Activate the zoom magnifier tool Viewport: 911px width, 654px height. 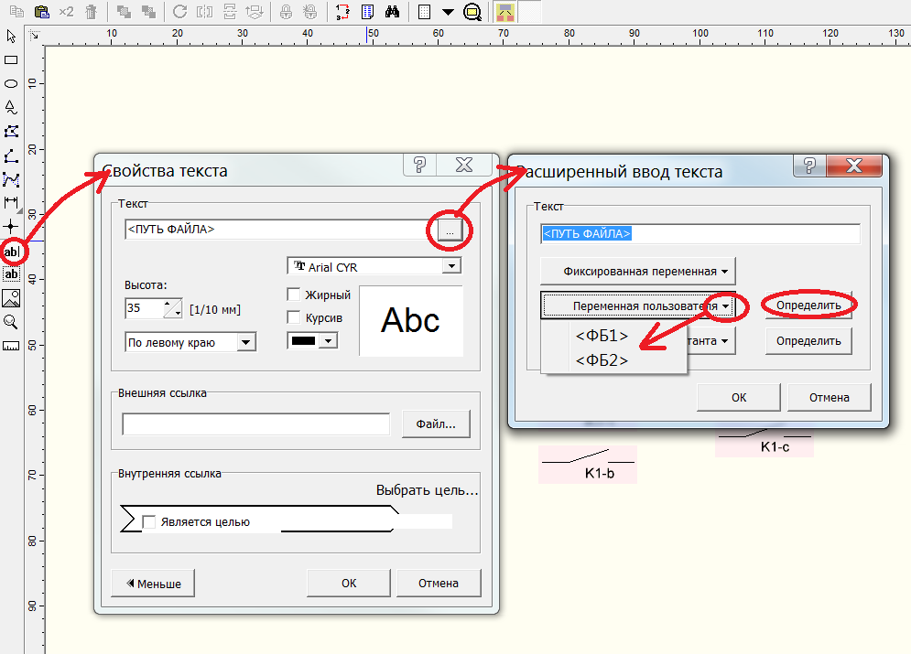point(11,322)
